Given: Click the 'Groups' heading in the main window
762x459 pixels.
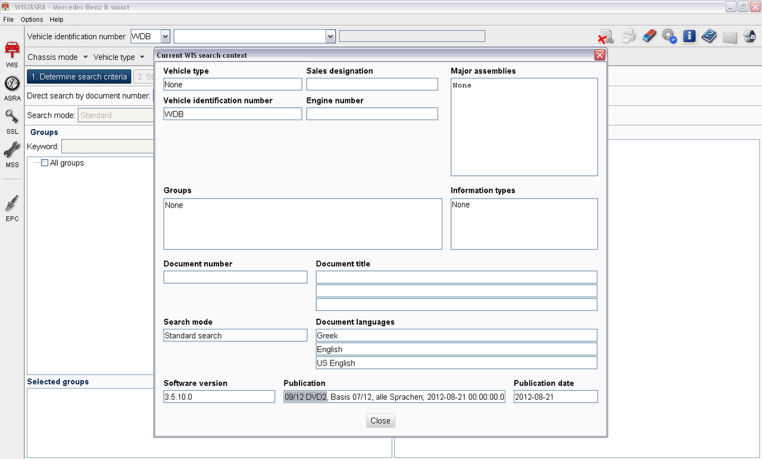Looking at the screenshot, I should [x=44, y=132].
